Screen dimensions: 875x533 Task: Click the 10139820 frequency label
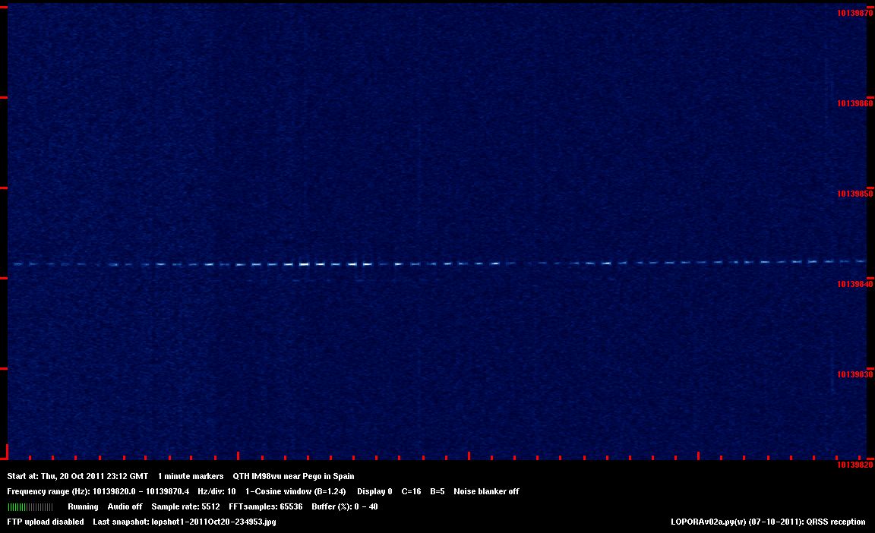tap(855, 465)
